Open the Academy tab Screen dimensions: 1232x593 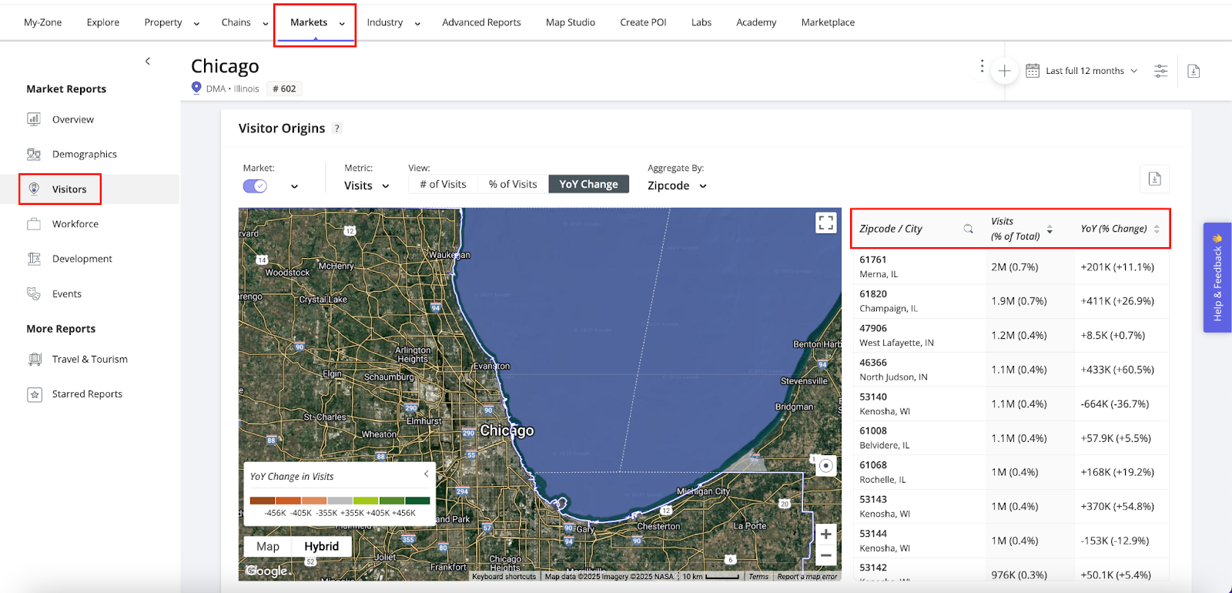[x=756, y=22]
